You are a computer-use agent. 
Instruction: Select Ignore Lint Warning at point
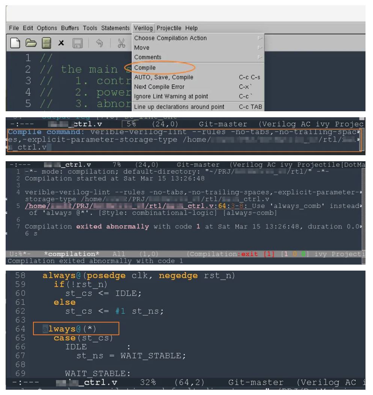point(171,96)
